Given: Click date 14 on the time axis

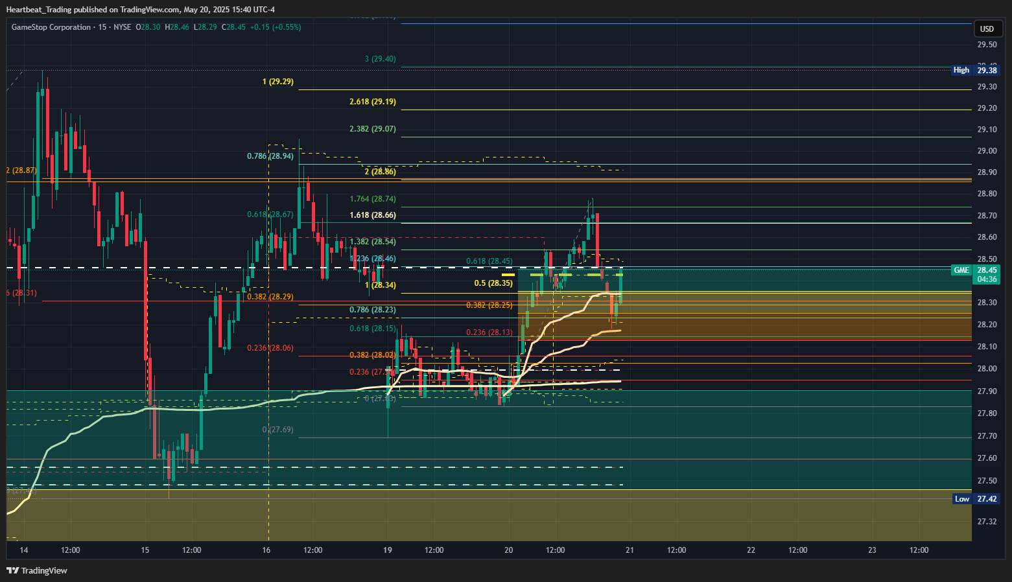Looking at the screenshot, I should (24, 550).
